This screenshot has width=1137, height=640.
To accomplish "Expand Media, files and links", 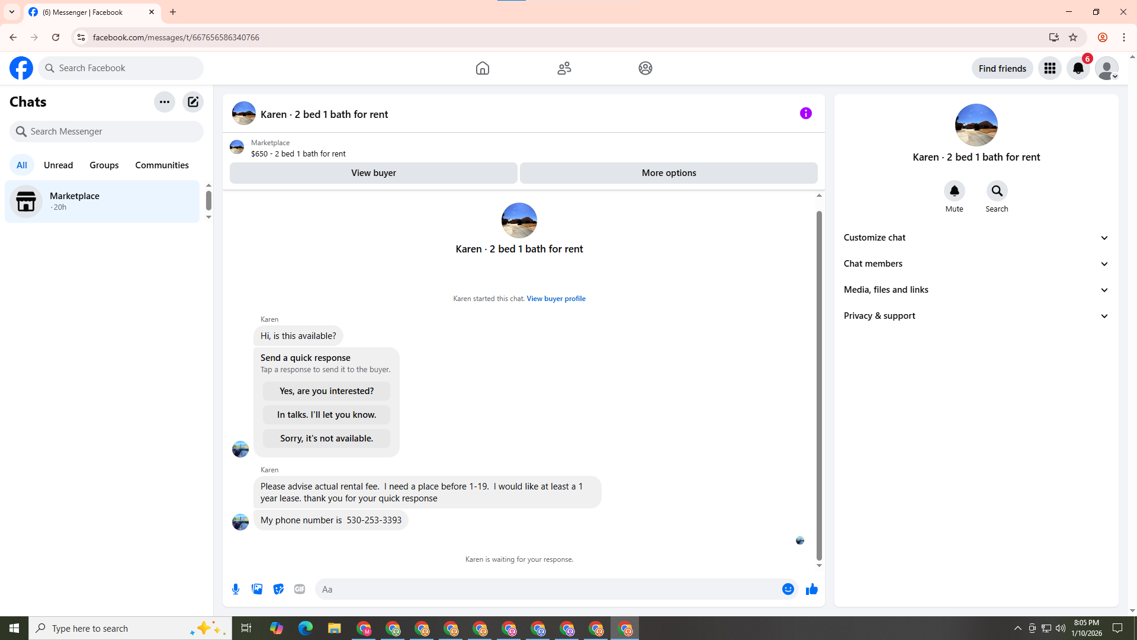I will pyautogui.click(x=976, y=290).
